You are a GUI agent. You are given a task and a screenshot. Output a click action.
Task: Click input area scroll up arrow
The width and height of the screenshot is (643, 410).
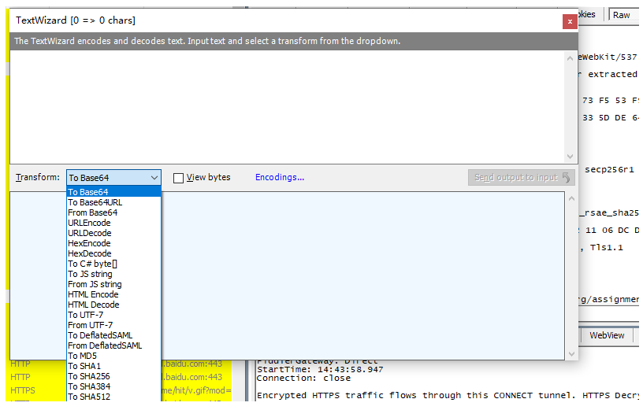click(570, 58)
